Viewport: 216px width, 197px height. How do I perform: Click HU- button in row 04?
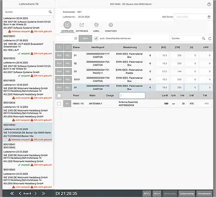coord(67,87)
